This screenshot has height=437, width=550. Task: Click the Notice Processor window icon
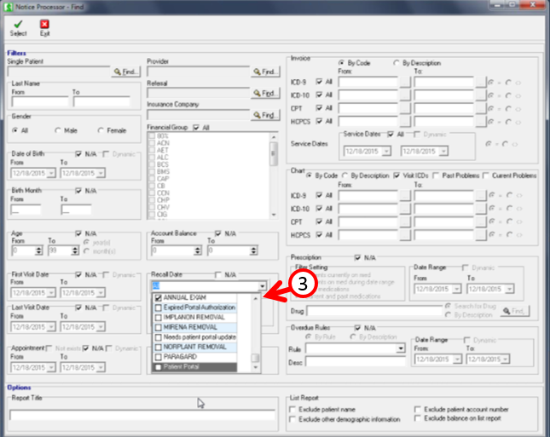(x=8, y=6)
